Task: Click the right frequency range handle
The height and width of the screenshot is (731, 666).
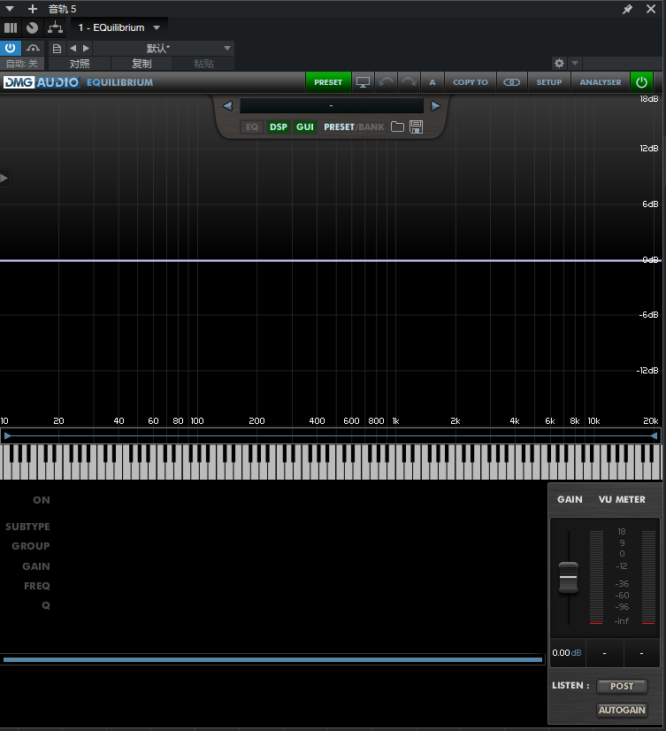Action: coord(655,436)
